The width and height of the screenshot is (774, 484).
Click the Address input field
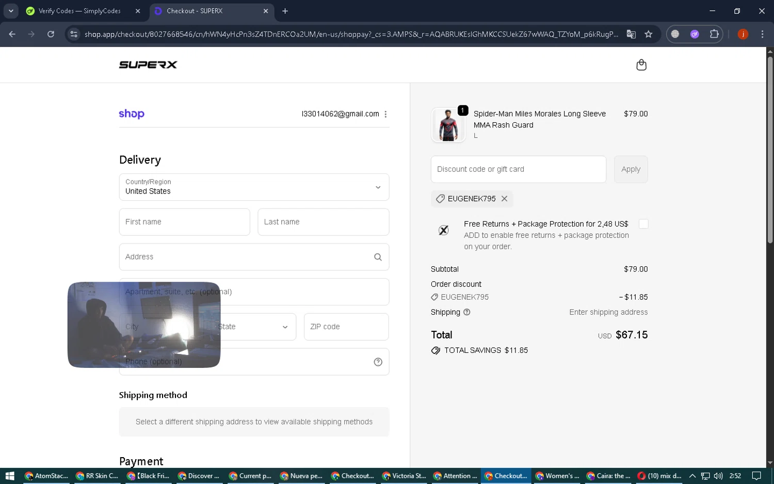tap(254, 257)
